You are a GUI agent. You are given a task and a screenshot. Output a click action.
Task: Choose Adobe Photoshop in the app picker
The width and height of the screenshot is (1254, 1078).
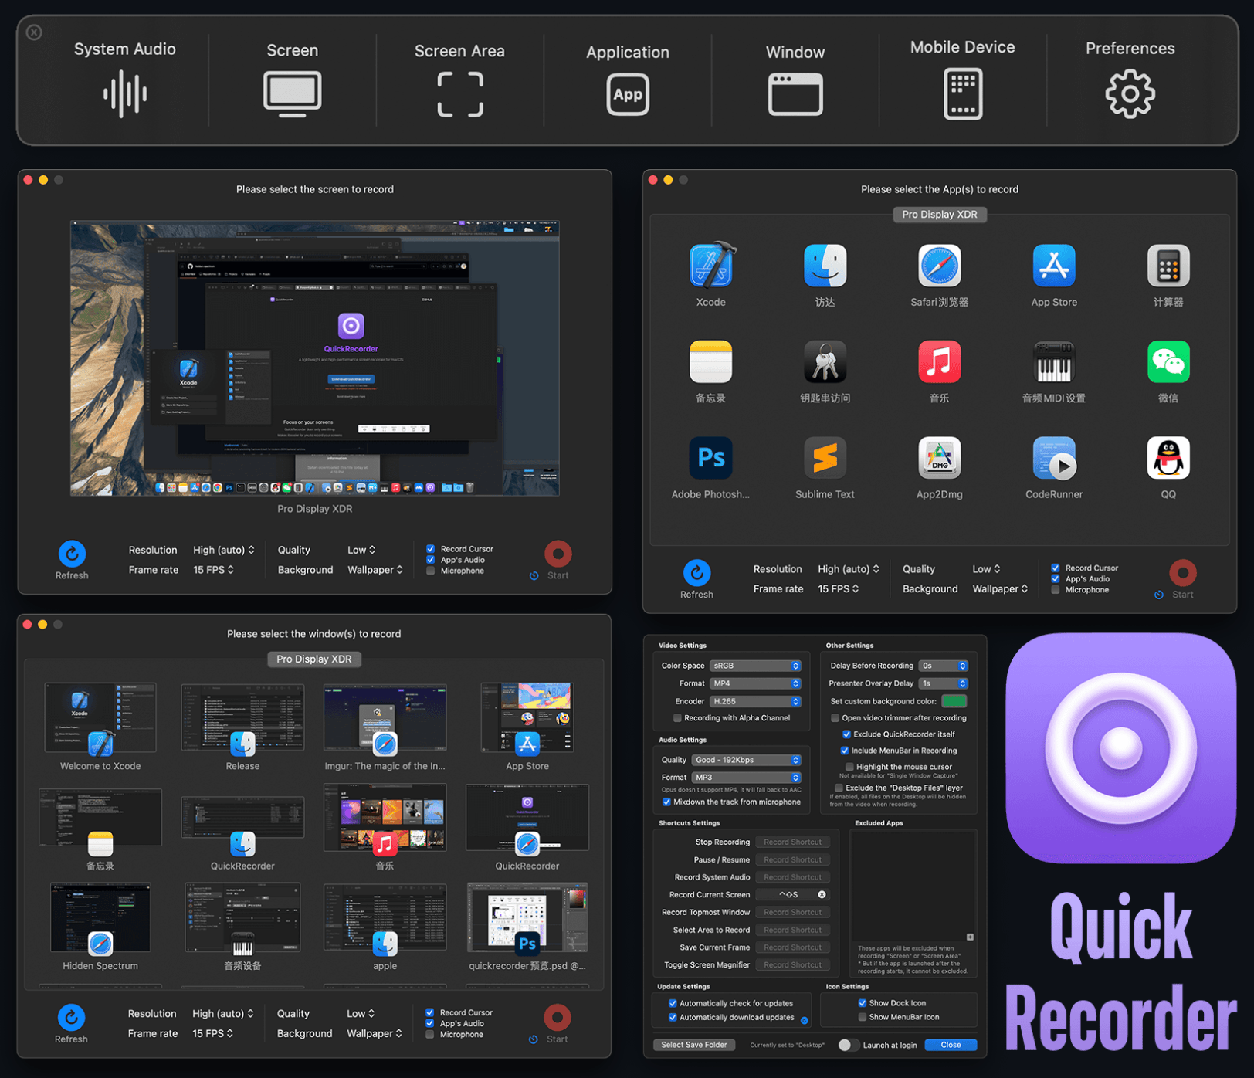click(710, 458)
